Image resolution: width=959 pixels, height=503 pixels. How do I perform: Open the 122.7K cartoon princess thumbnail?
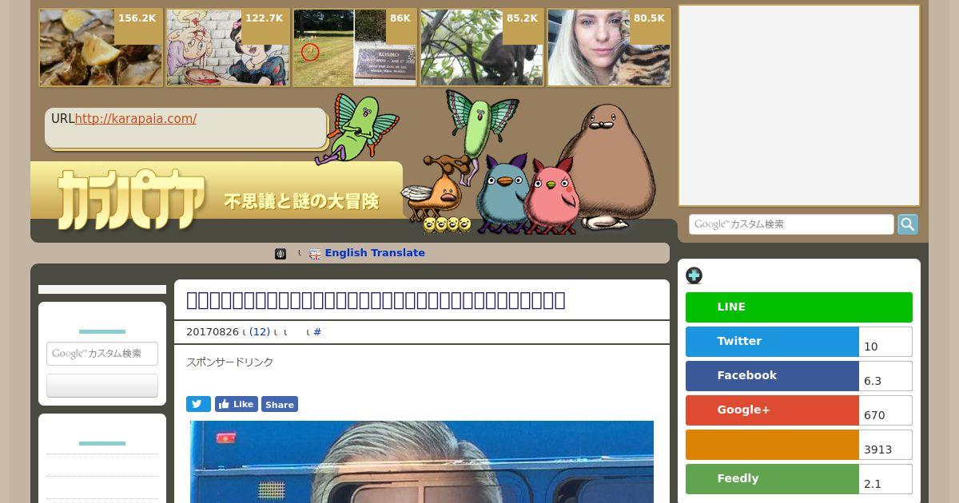pyautogui.click(x=228, y=48)
